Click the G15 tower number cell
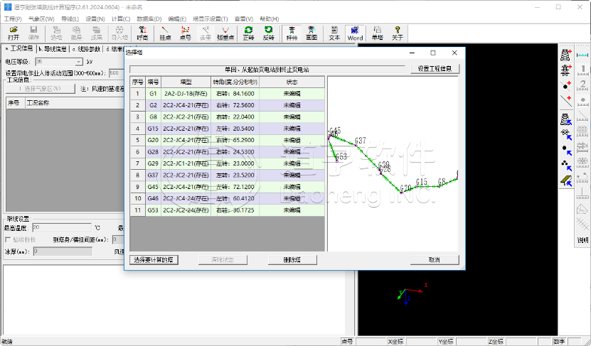The width and height of the screenshot is (591, 346). (x=153, y=129)
